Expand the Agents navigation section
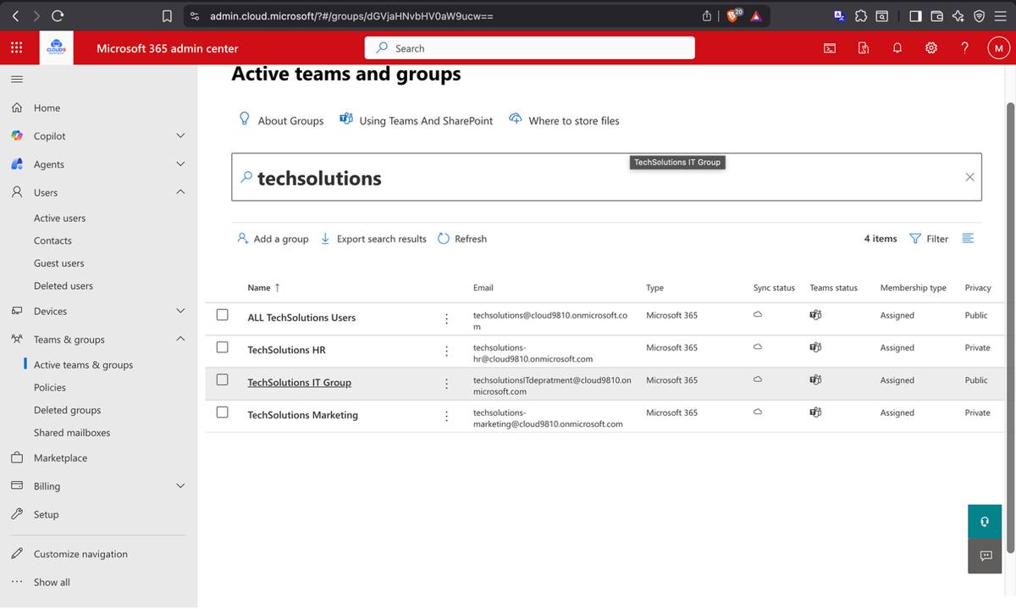The image size is (1016, 609). click(x=179, y=164)
